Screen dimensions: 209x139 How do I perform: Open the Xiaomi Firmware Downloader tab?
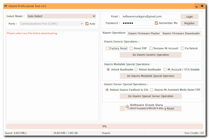click(x=181, y=33)
